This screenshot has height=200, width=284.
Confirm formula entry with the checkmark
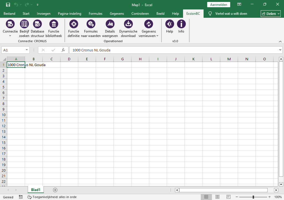coord(53,50)
